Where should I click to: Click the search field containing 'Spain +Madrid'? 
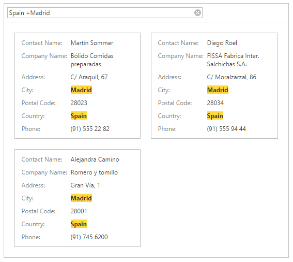coord(104,13)
